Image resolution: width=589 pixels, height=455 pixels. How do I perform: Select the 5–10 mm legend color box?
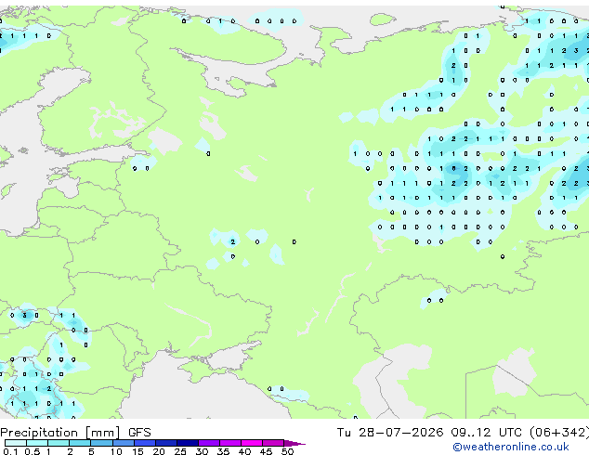(x=101, y=443)
